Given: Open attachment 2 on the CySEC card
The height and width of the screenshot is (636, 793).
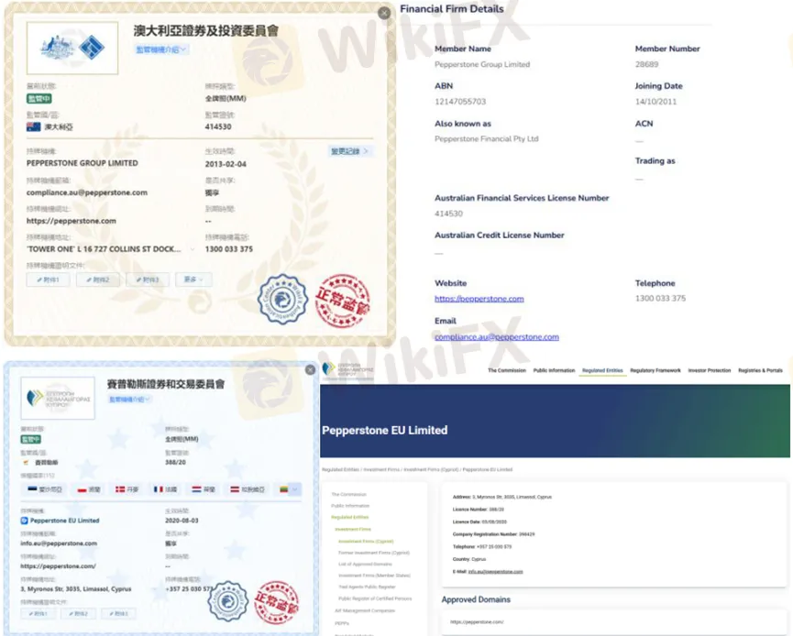Looking at the screenshot, I should [x=78, y=614].
